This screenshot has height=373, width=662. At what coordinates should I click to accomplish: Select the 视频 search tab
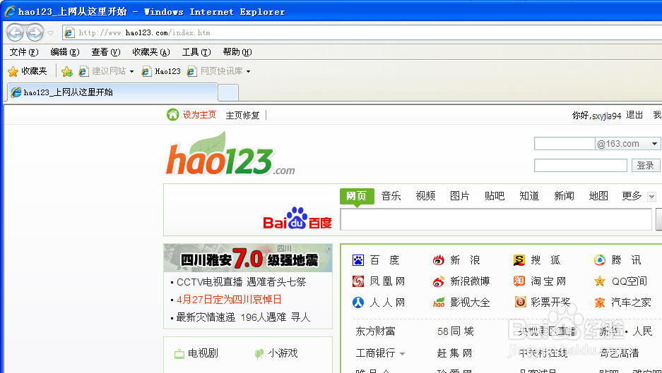tap(425, 196)
